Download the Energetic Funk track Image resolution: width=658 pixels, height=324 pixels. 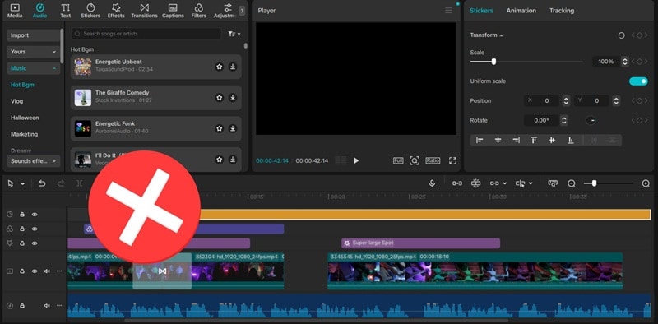click(233, 129)
